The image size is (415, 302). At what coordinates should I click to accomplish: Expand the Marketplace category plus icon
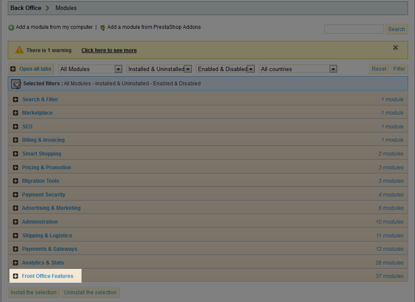(x=16, y=113)
